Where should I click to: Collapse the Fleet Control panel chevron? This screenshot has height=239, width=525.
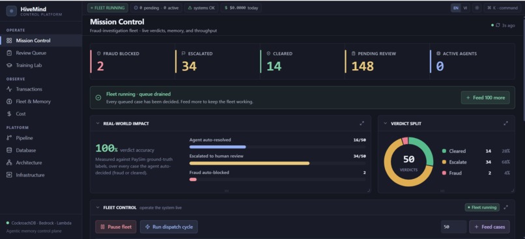pos(98,207)
